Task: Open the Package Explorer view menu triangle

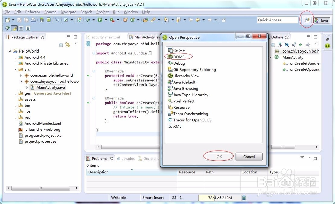Action: [x=76, y=43]
